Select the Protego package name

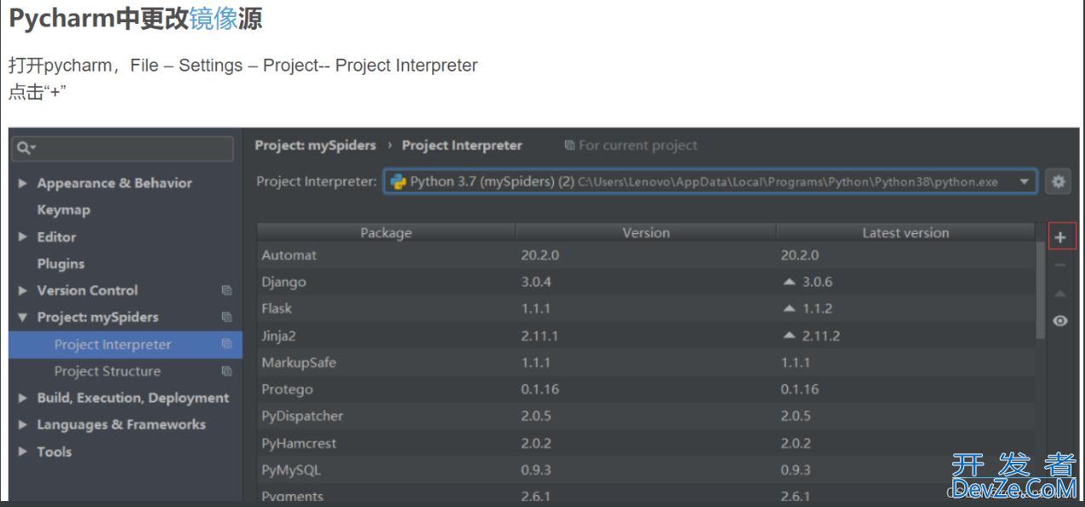pyautogui.click(x=287, y=390)
